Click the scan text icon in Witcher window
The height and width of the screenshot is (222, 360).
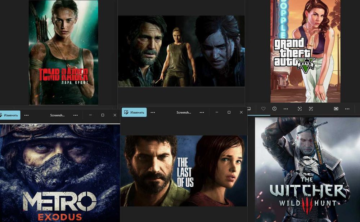click(x=311, y=109)
